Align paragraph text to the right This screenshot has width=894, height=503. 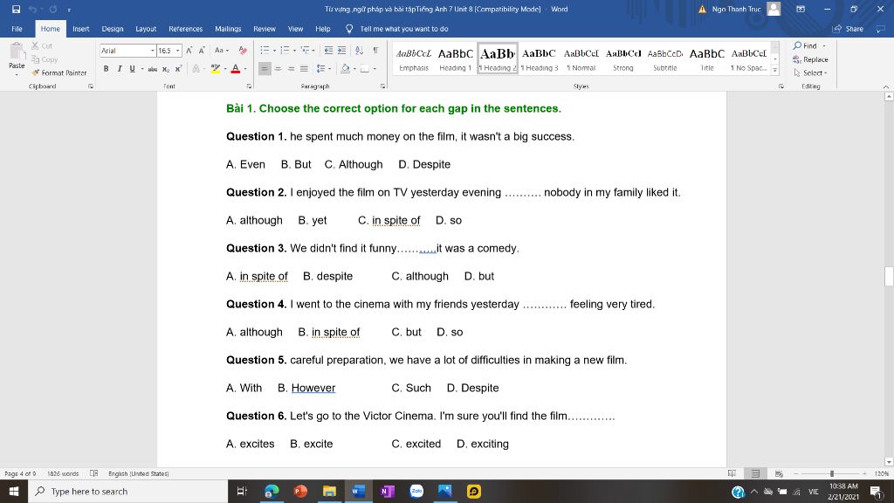tap(291, 69)
